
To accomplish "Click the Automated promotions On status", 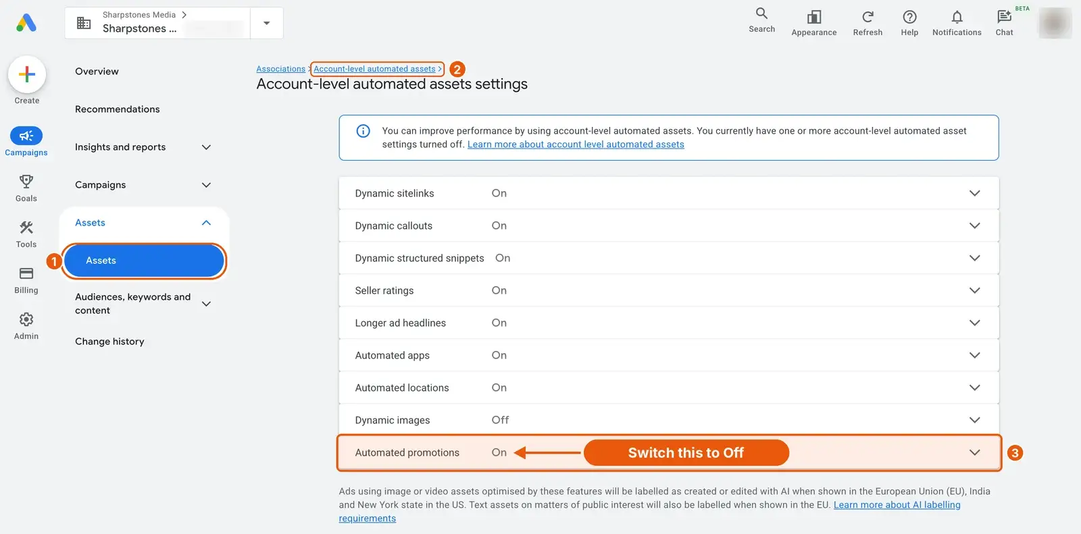I will click(x=499, y=452).
